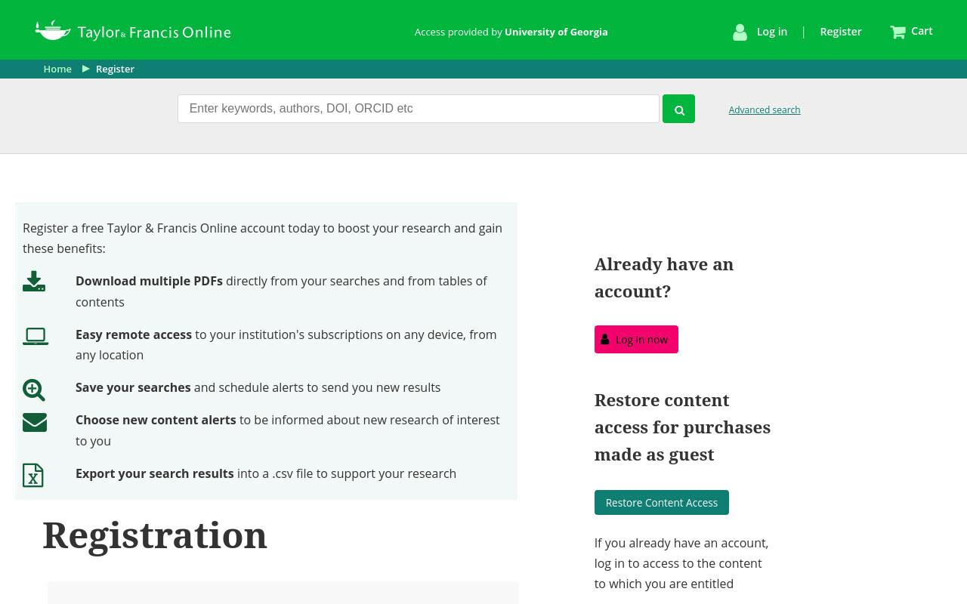Go to Home via breadcrumb
Screen dimensions: 967x604
(57, 69)
